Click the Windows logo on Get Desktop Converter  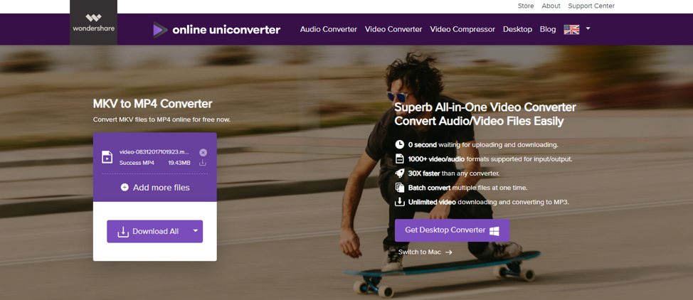494,230
